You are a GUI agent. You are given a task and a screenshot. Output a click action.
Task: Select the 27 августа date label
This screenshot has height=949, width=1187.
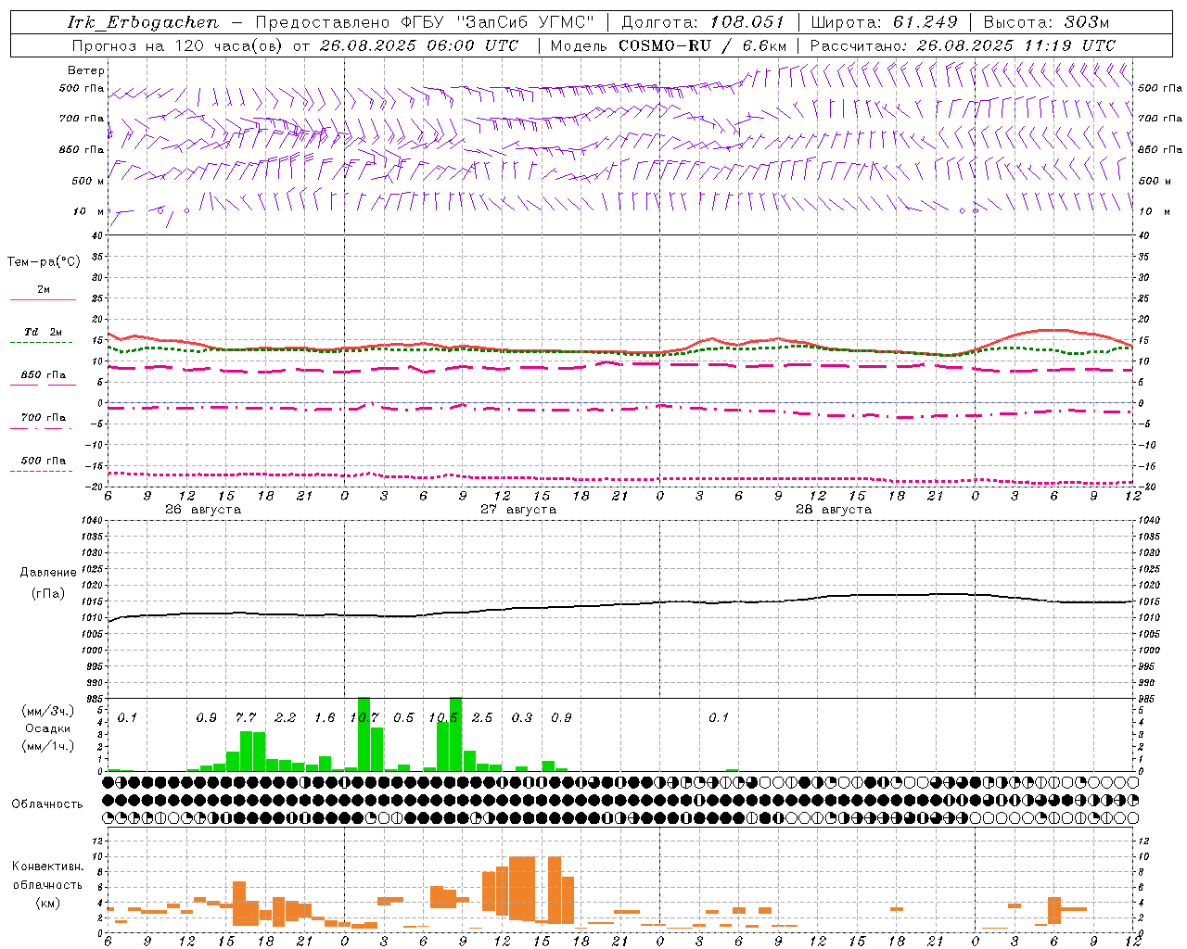point(518,510)
